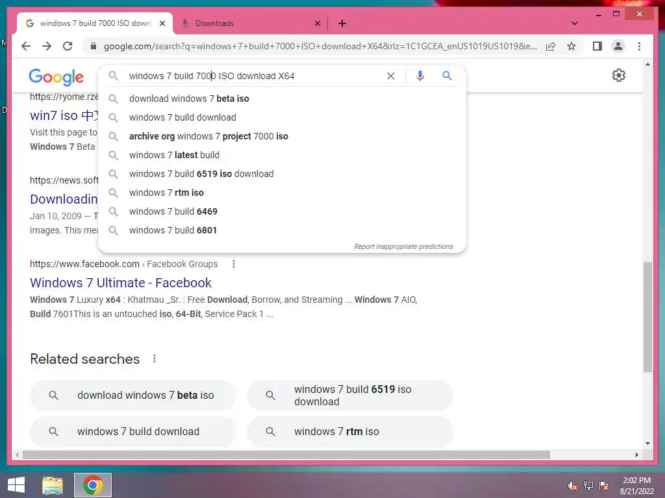Click the https://www.facebook.com result URL

click(x=84, y=265)
